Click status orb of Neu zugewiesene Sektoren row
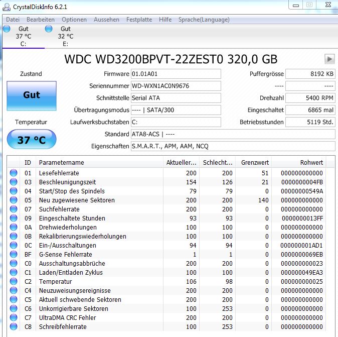The height and width of the screenshot is (337, 338). coord(14,200)
